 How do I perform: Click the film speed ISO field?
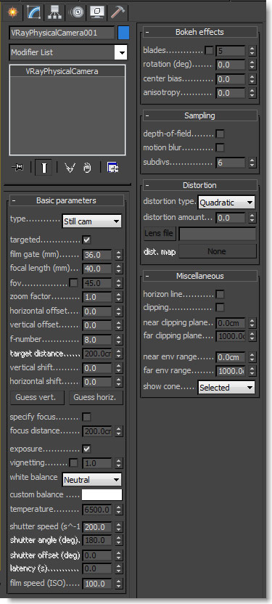coord(97,584)
